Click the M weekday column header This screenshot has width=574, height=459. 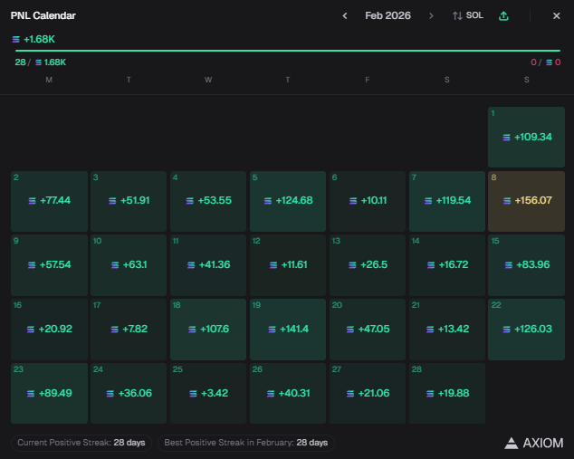coord(49,80)
